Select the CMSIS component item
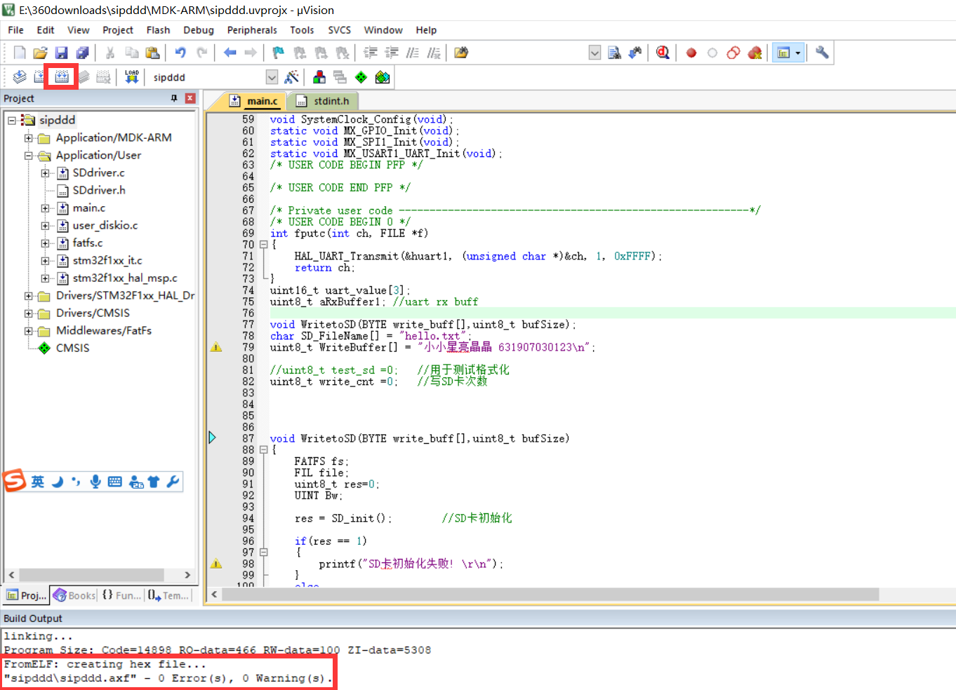 pyautogui.click(x=72, y=349)
